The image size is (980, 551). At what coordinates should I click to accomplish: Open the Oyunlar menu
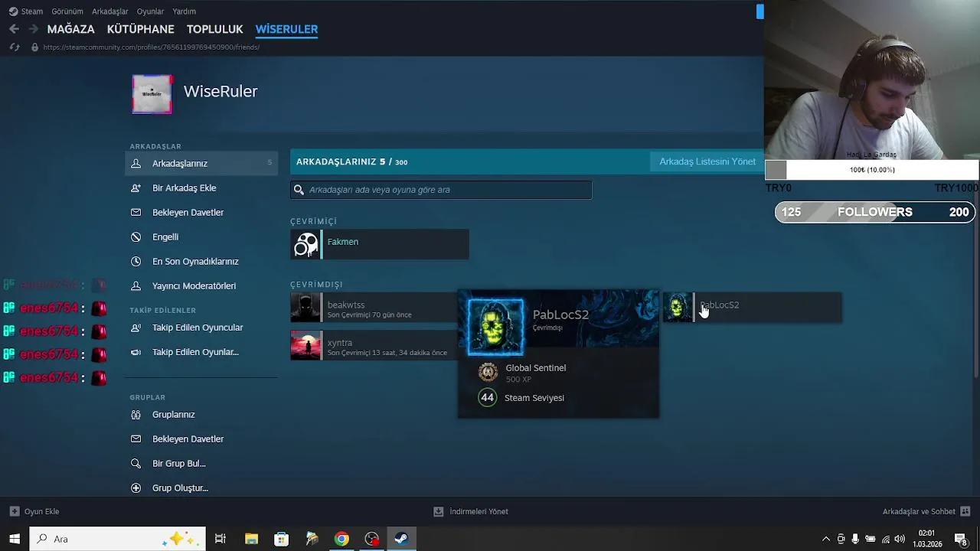150,11
